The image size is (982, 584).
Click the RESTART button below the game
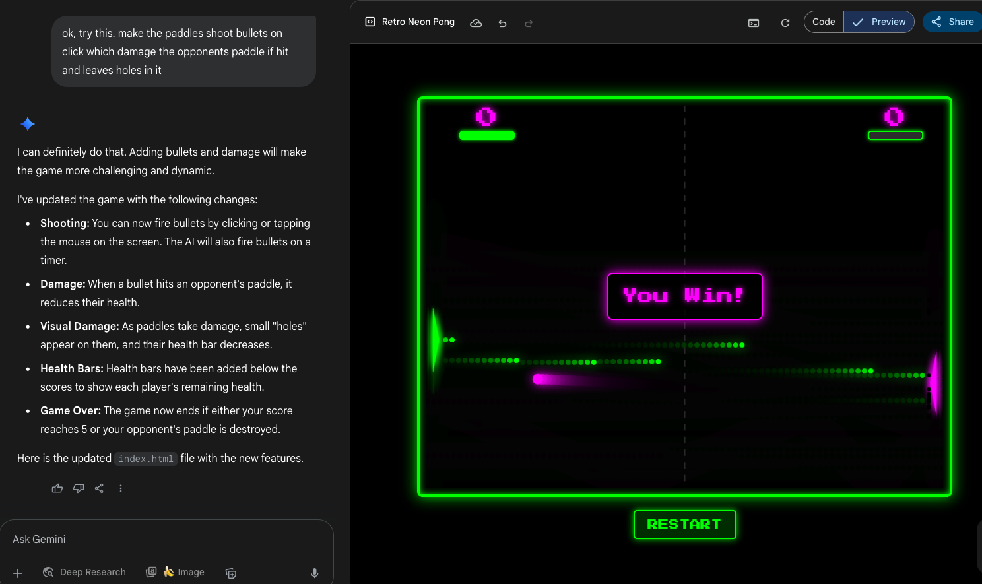tap(684, 525)
